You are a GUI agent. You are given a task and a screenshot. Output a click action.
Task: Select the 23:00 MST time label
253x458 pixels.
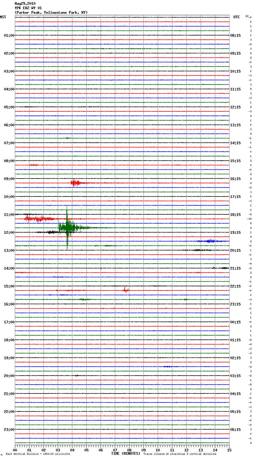pyautogui.click(x=9, y=430)
